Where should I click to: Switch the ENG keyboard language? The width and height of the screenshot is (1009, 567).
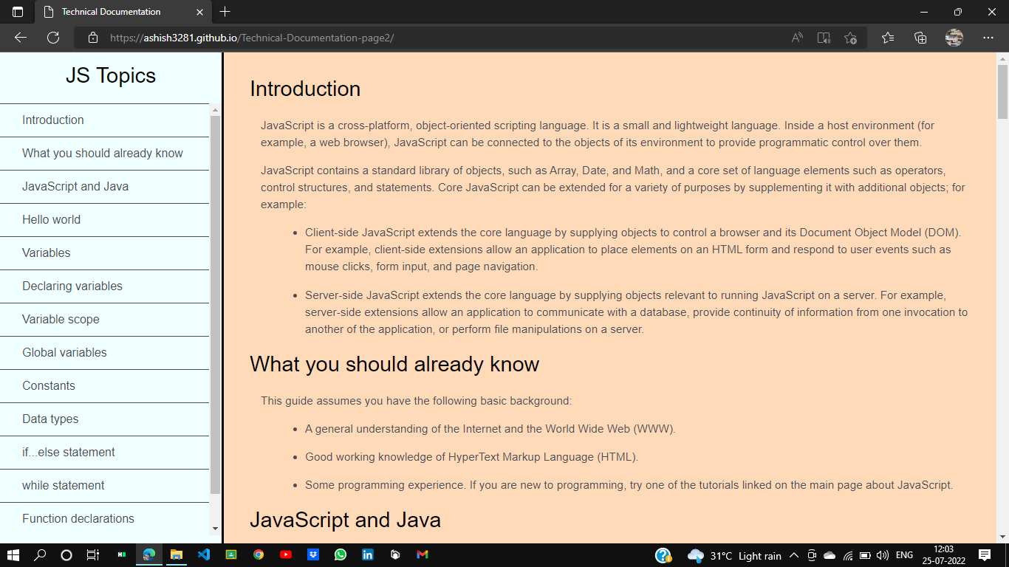click(x=903, y=554)
